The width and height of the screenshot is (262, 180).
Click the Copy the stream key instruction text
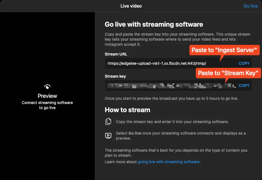click(x=172, y=122)
